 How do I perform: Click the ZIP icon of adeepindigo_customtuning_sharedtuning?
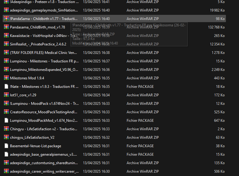coord(6,163)
